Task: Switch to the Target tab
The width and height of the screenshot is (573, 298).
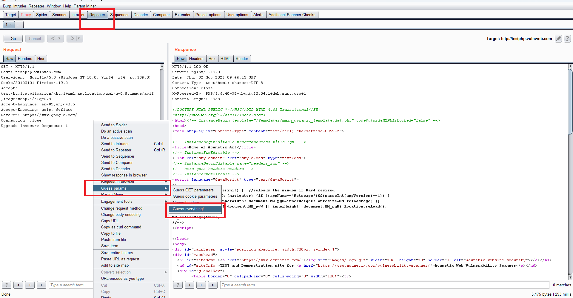Action: (x=11, y=15)
